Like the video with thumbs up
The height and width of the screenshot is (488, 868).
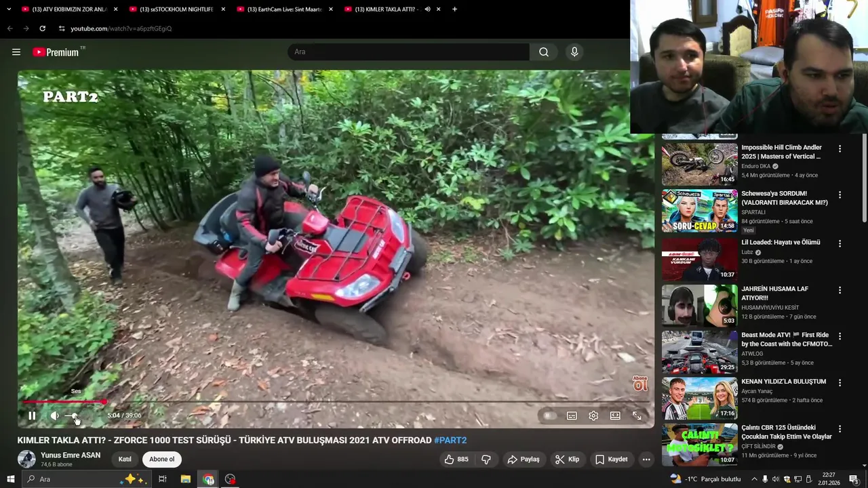click(x=456, y=460)
